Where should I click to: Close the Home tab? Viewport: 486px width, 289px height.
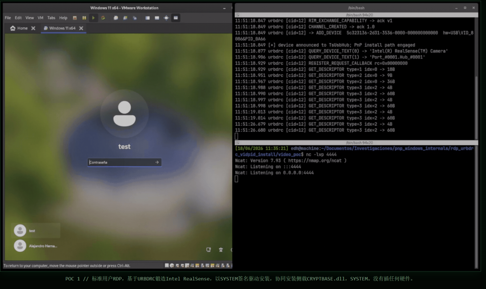click(33, 28)
